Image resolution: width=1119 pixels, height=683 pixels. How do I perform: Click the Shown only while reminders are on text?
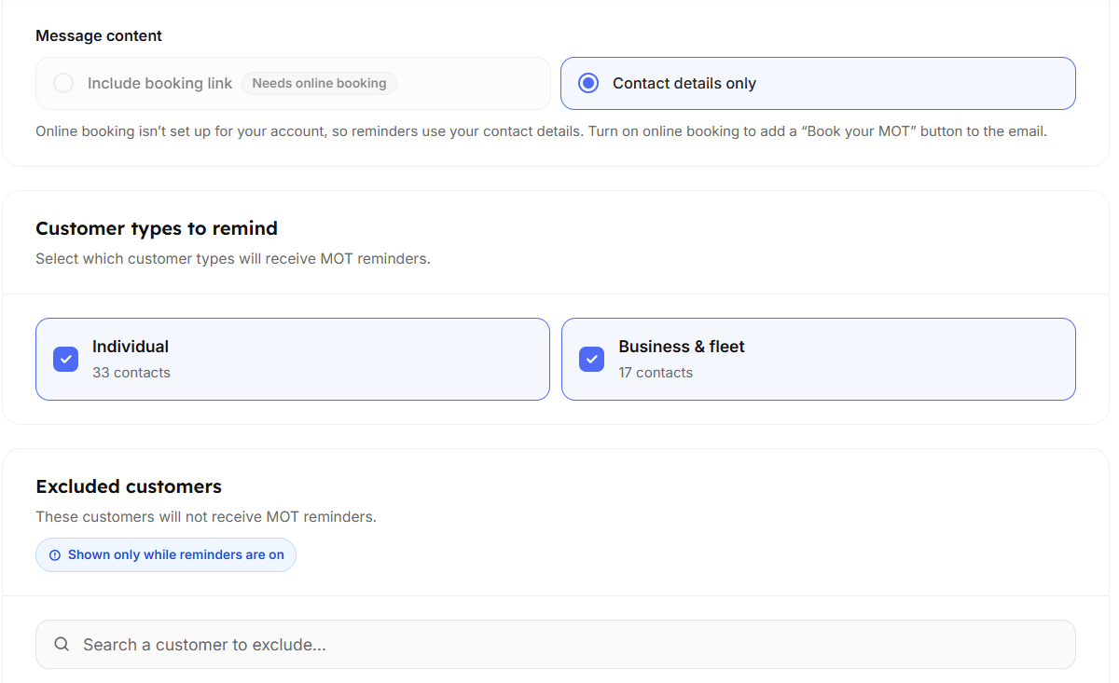pos(176,554)
